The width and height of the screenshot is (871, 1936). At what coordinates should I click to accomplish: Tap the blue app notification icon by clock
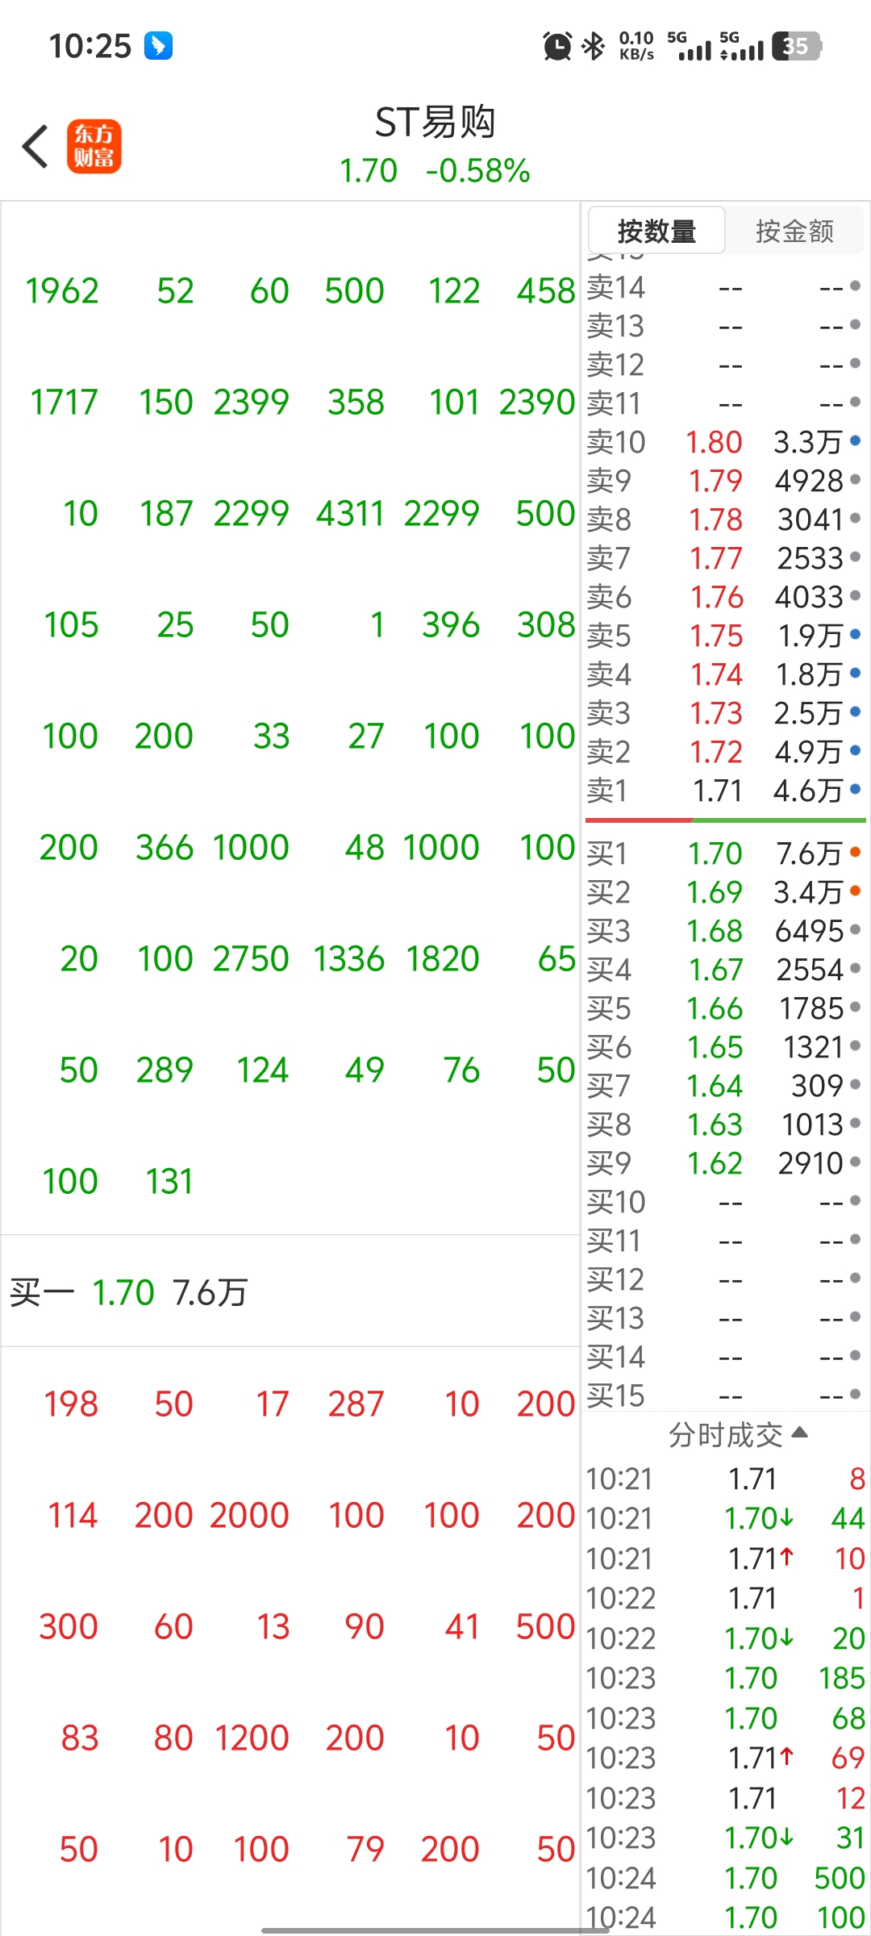(158, 45)
